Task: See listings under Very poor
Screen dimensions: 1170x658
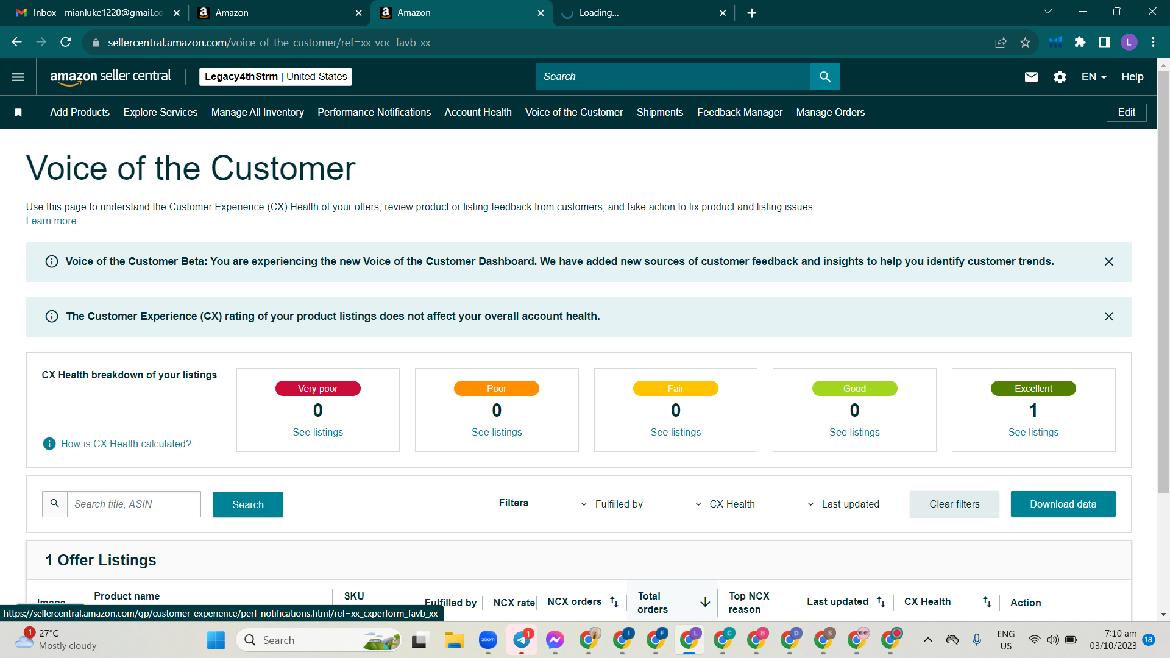Action: pyautogui.click(x=318, y=432)
